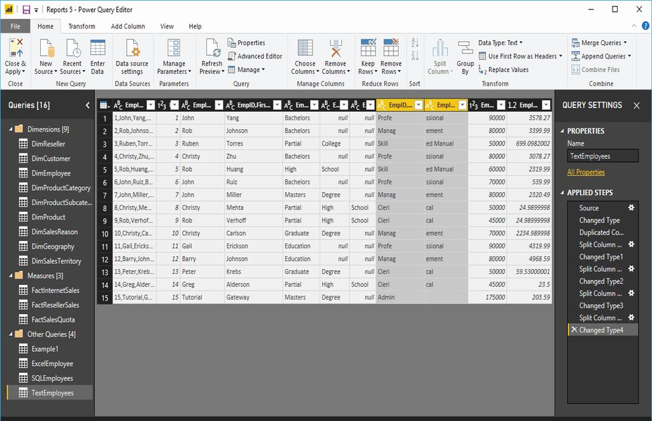
Task: Close the Query Settings pane
Action: pyautogui.click(x=637, y=106)
